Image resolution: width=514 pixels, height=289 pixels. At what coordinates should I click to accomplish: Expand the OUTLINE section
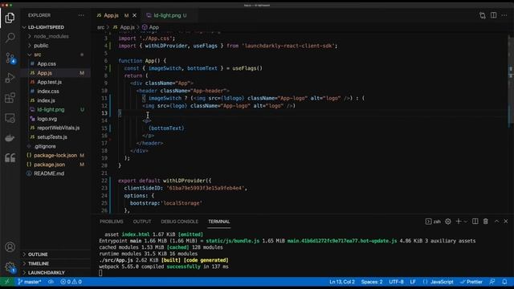pyautogui.click(x=38, y=254)
